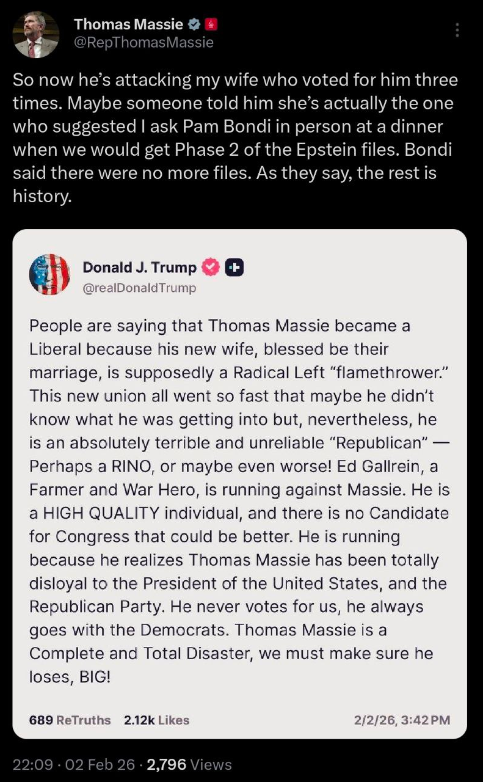The image size is (483, 782).
Task: Click the Thomas Massie display name
Action: (128, 24)
